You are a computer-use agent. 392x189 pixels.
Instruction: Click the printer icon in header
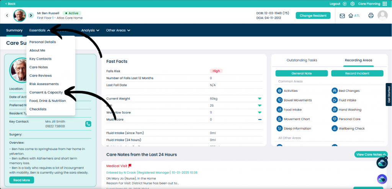[x=371, y=16]
